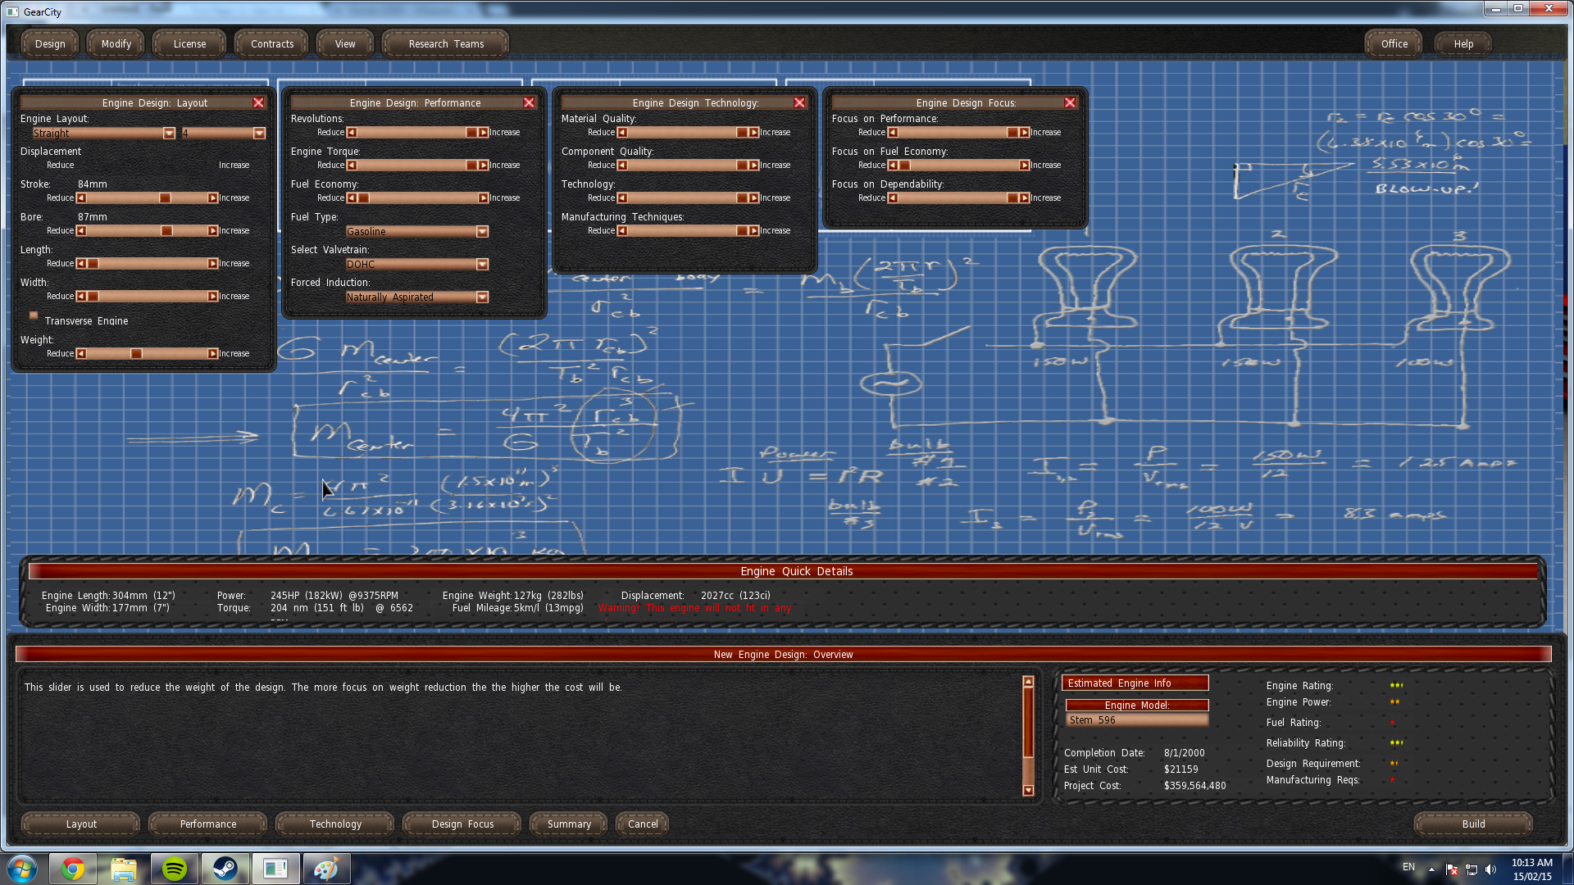
Task: Open the Contracts menu
Action: (x=271, y=44)
